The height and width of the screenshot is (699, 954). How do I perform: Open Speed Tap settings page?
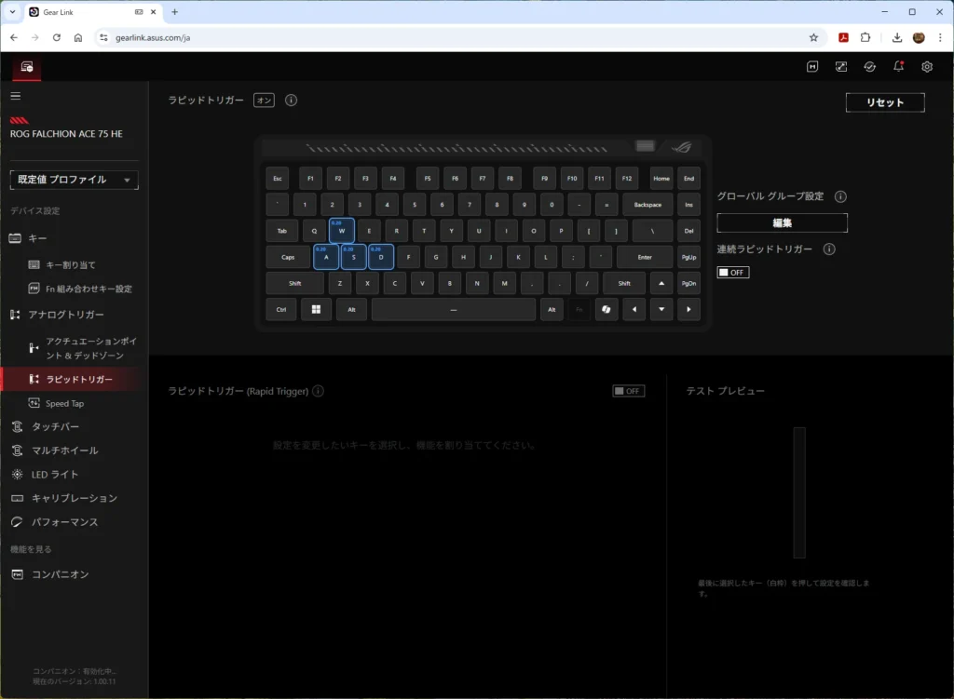(x=64, y=404)
